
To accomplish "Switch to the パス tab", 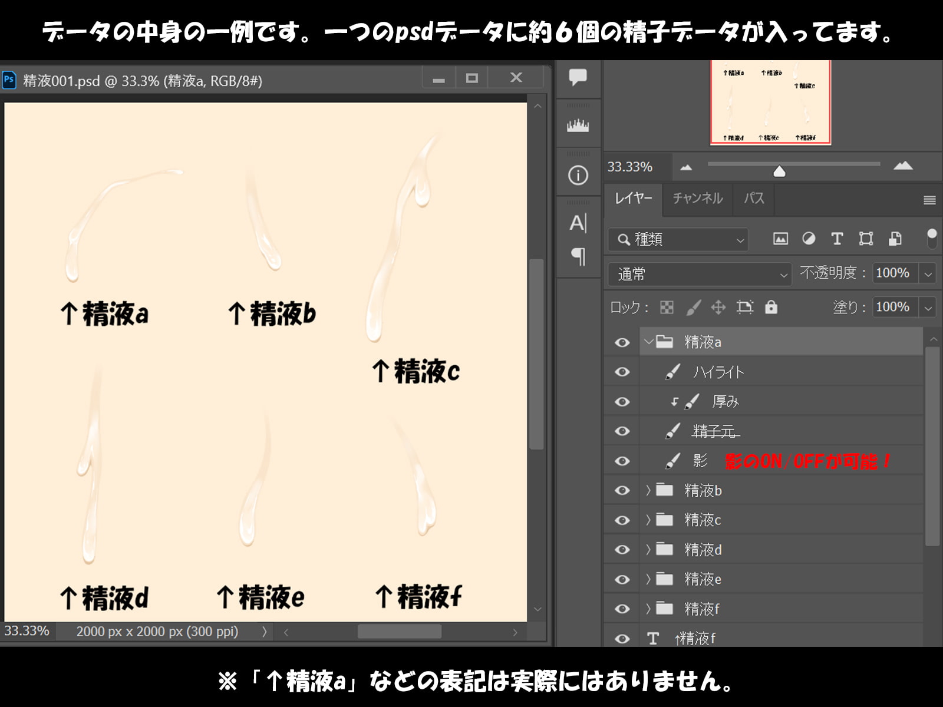I will pyautogui.click(x=754, y=199).
